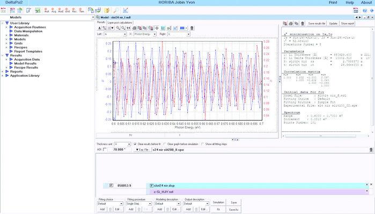Open the Modeling description dropdown
375x214 pixels.
pos(179,204)
